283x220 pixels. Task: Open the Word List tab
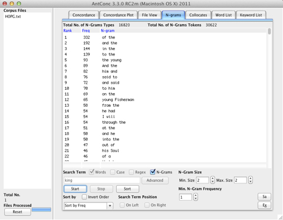(x=223, y=15)
